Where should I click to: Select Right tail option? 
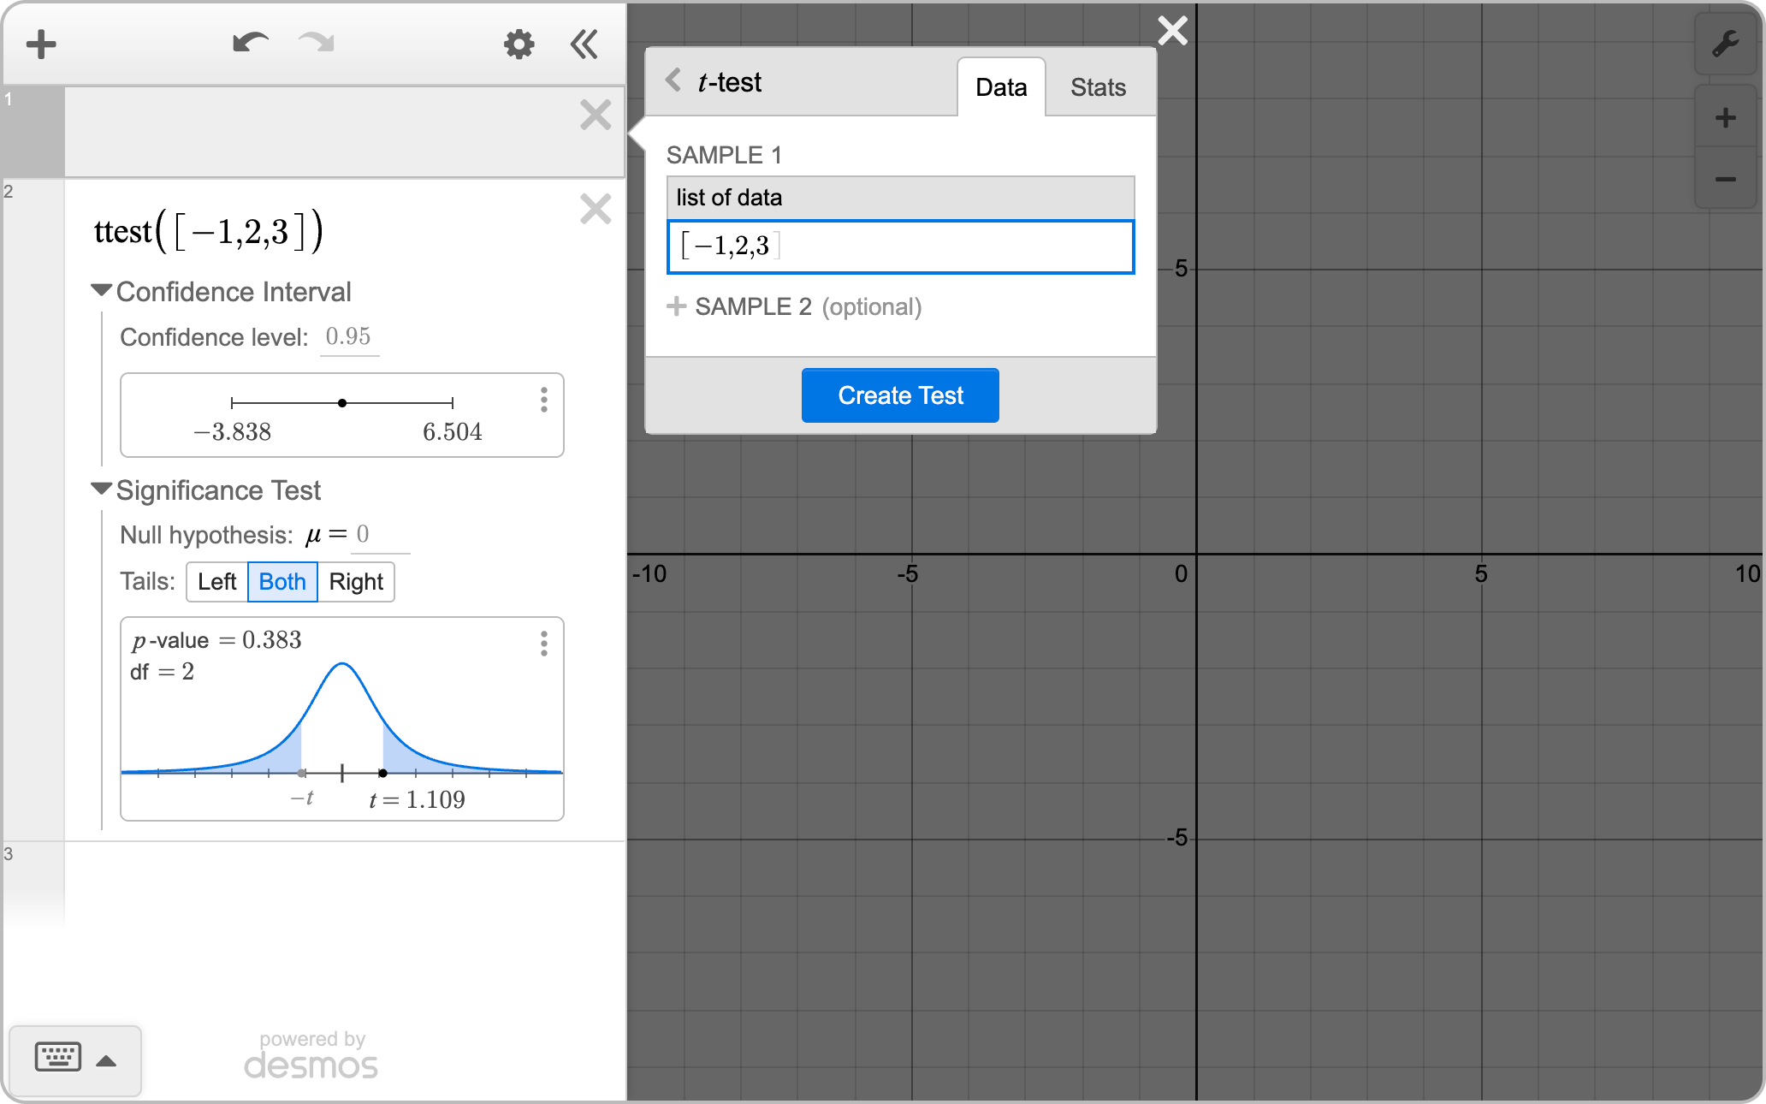356,582
